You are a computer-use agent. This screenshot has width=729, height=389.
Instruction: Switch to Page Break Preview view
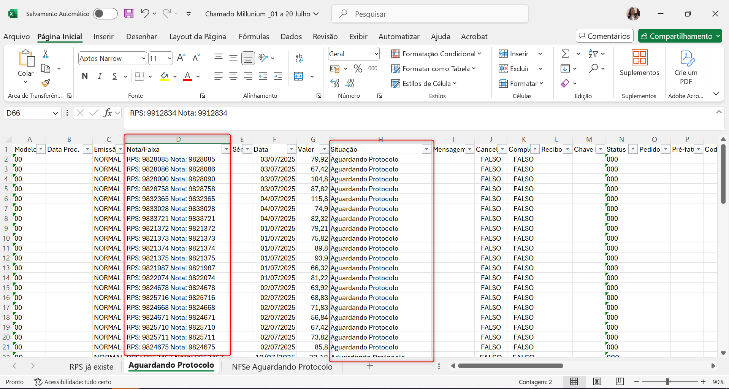pyautogui.click(x=620, y=381)
